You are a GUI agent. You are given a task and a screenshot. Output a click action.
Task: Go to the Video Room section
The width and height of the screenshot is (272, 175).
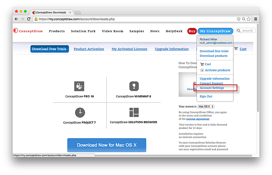coord(113,31)
